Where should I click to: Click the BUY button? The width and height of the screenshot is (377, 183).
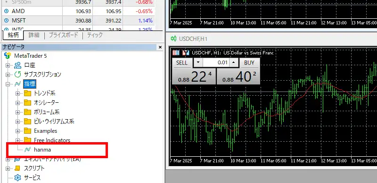click(249, 63)
